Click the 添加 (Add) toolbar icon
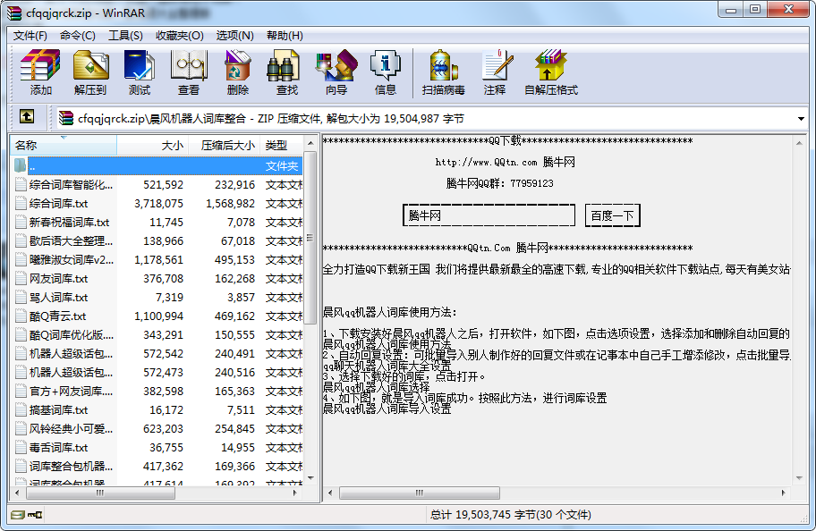Image resolution: width=816 pixels, height=531 pixels. coord(40,72)
